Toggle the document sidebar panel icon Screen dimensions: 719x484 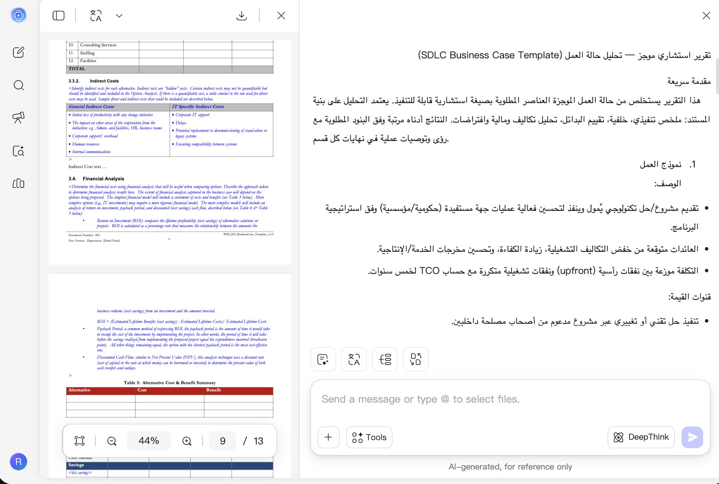tap(58, 16)
